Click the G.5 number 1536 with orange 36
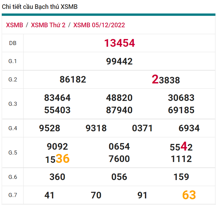The image size is (216, 205). pyautogui.click(x=57, y=159)
